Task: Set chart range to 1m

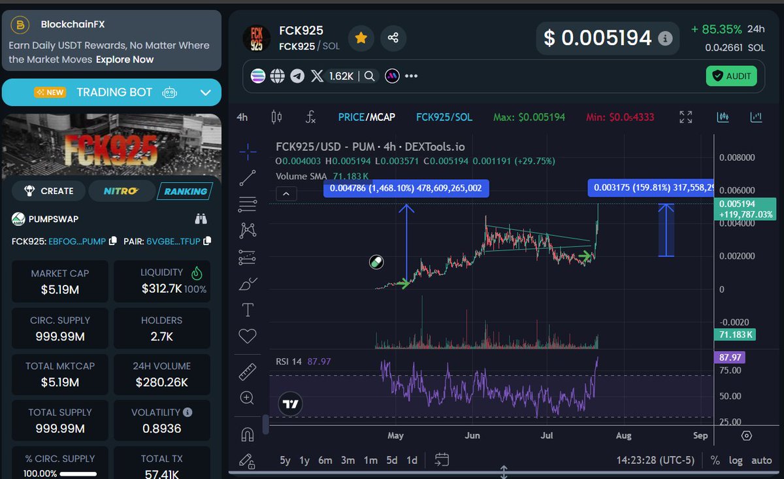Action: (370, 460)
